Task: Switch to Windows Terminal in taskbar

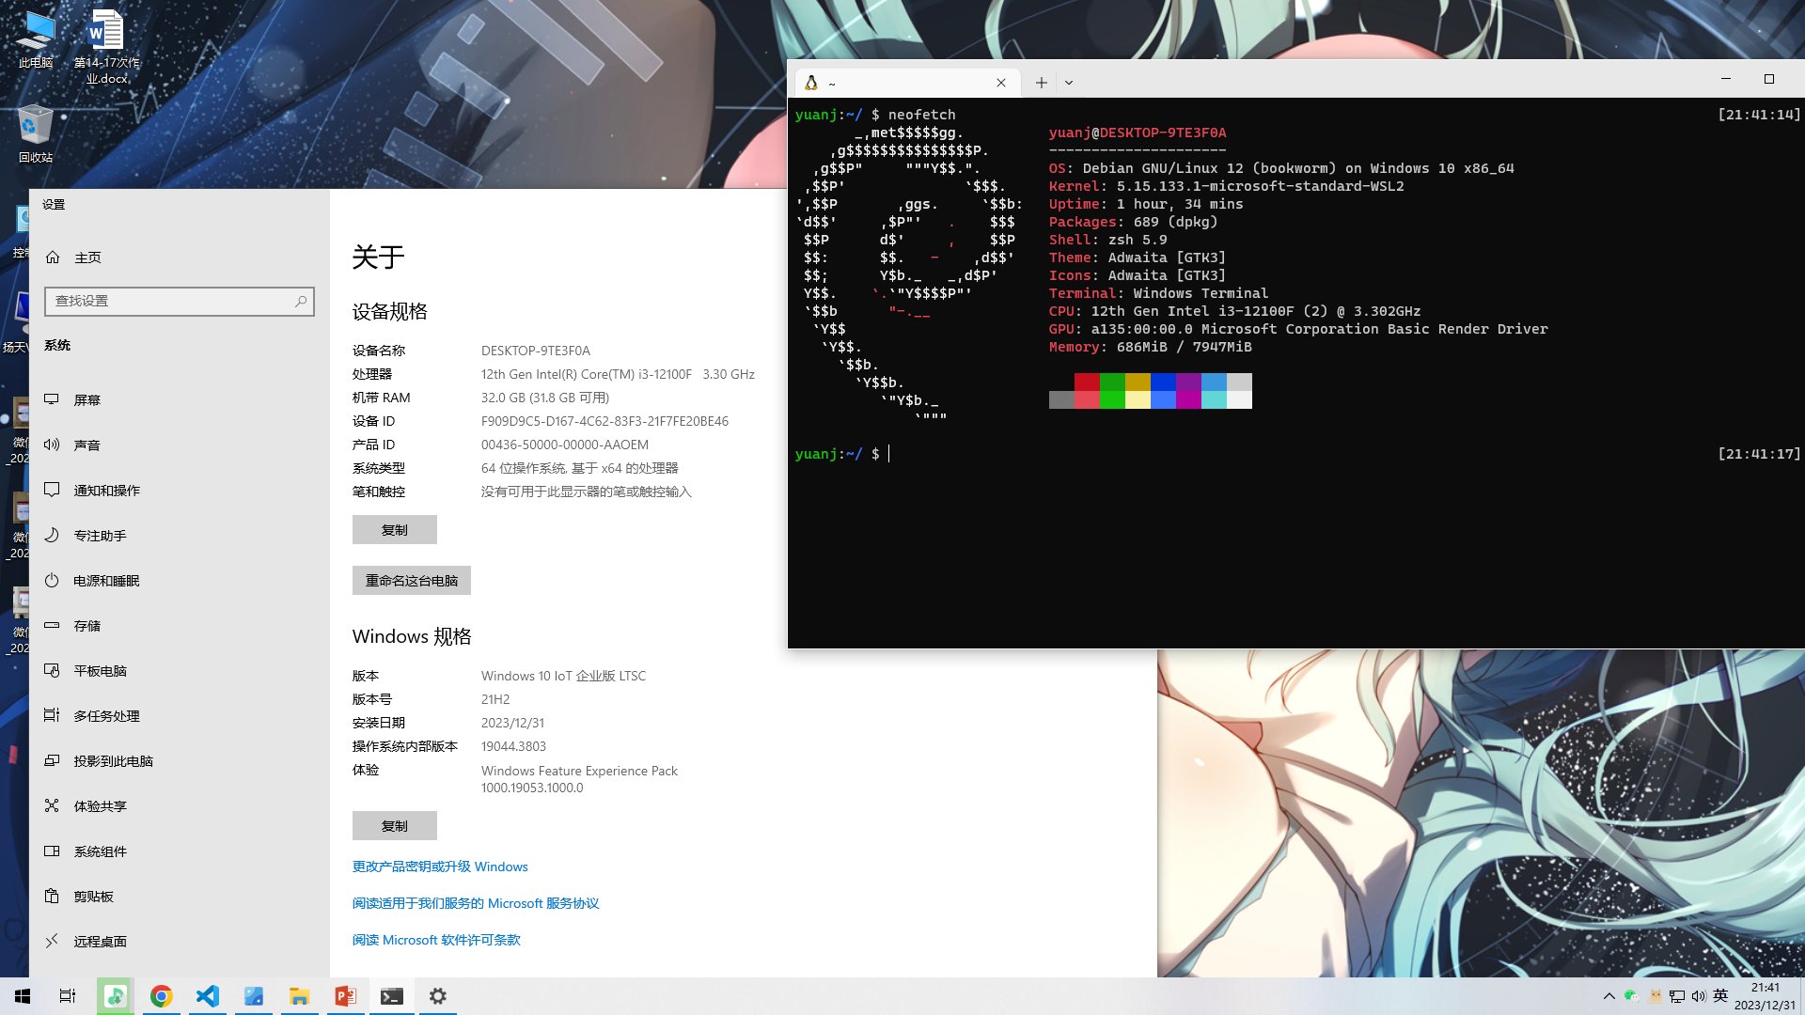Action: pyautogui.click(x=391, y=996)
